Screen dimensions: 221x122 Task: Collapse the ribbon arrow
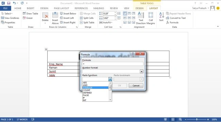click(218, 26)
